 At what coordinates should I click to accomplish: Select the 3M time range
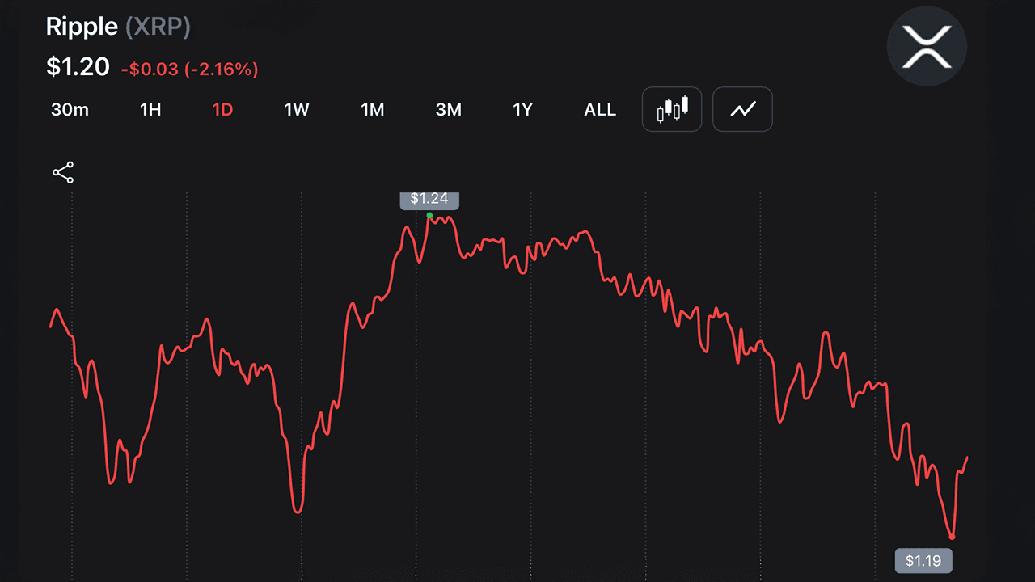point(448,110)
